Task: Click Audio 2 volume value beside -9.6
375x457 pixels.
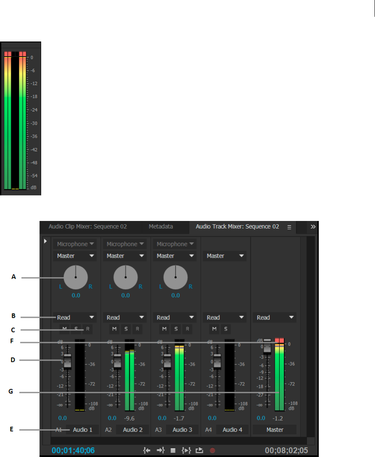Action: click(x=112, y=418)
